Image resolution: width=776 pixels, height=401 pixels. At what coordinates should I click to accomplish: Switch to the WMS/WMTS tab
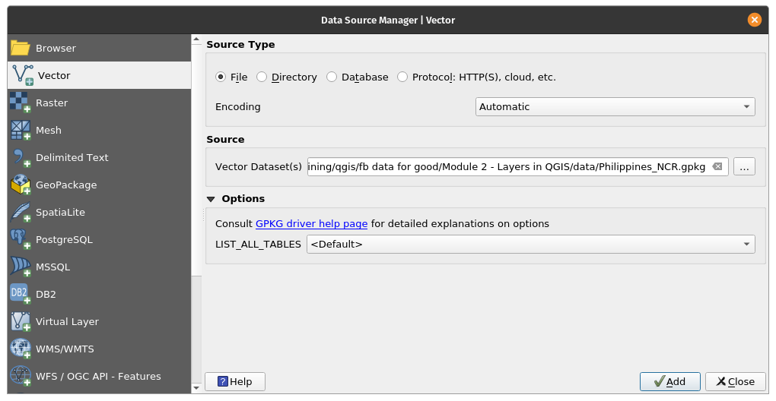[65, 349]
